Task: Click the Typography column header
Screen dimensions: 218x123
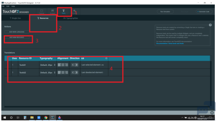Action: [x=46, y=58]
